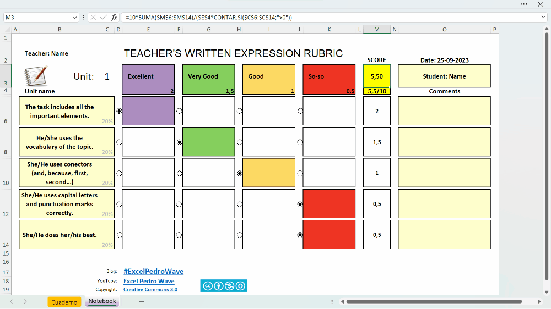Click the horizontal scrollbar left arrow
Viewport: 551px width, 309px height.
[x=342, y=302]
